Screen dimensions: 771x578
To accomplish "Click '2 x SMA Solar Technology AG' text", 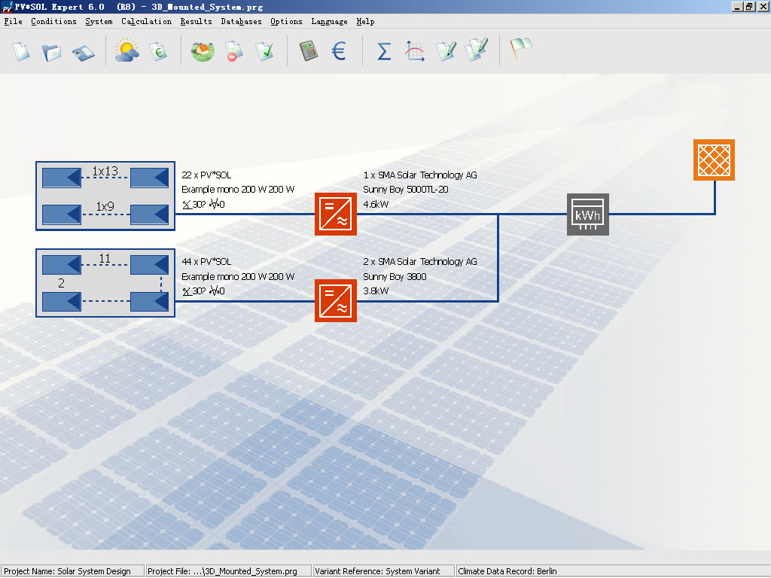I will (420, 261).
